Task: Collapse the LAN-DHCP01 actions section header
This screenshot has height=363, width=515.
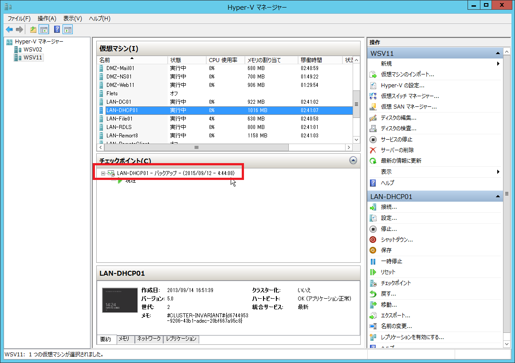Action: 435,197
